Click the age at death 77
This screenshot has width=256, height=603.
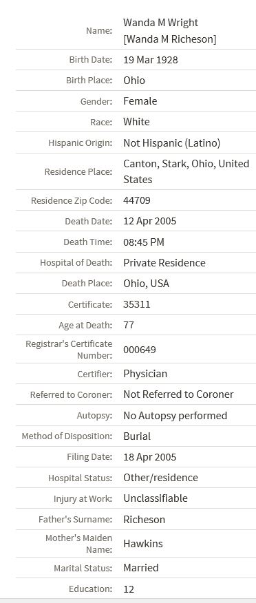tap(129, 325)
